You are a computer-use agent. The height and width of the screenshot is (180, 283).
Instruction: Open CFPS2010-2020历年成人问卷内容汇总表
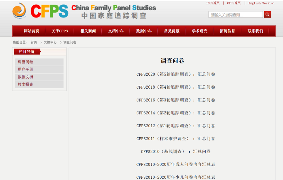(176, 165)
